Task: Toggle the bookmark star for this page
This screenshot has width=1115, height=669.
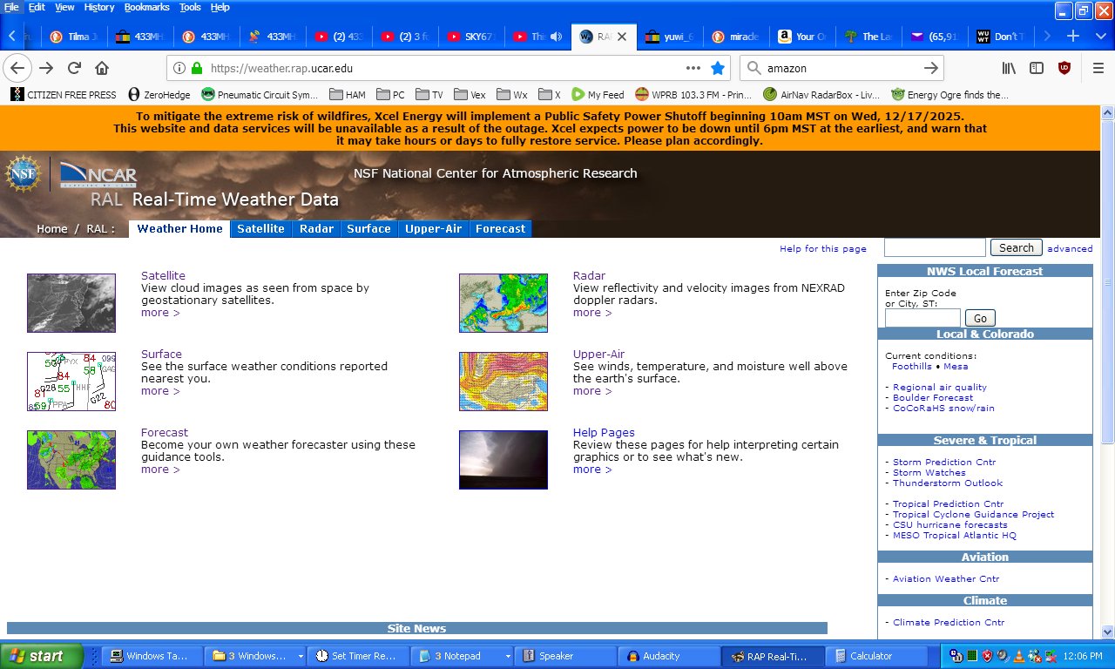Action: (718, 68)
